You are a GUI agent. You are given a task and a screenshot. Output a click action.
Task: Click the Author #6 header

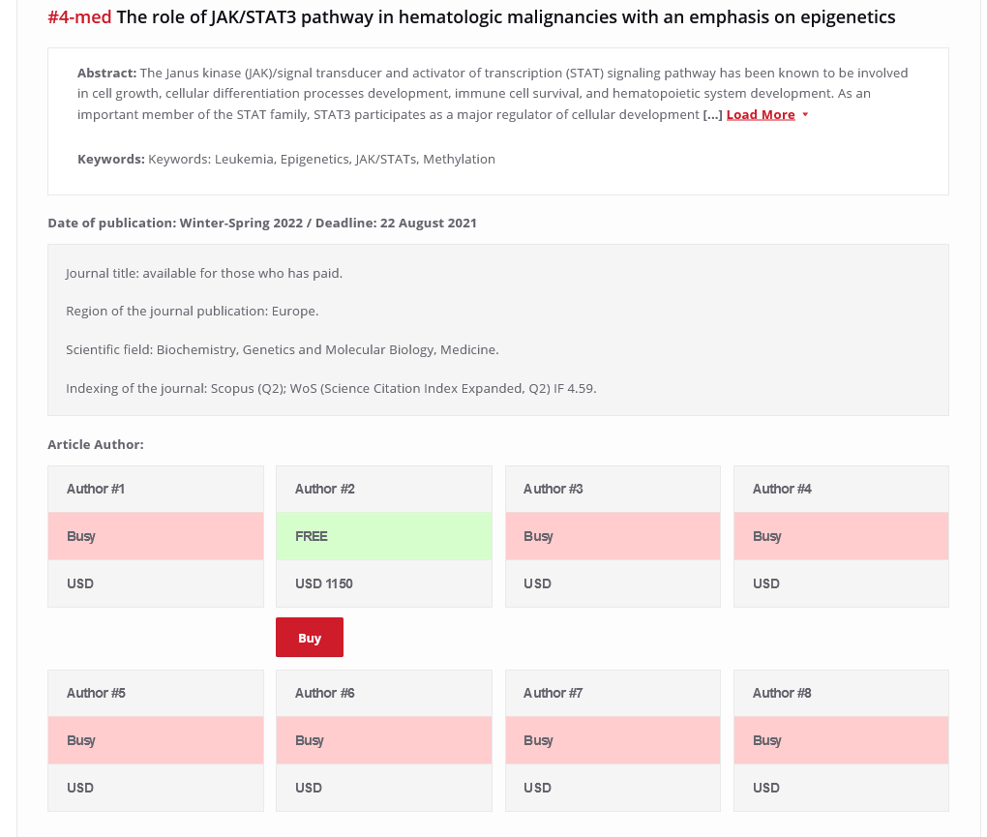(383, 693)
